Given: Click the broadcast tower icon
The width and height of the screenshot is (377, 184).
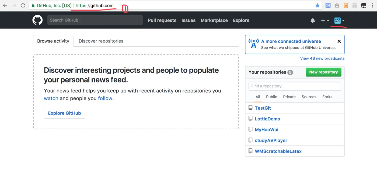Looking at the screenshot, I should point(253,43).
